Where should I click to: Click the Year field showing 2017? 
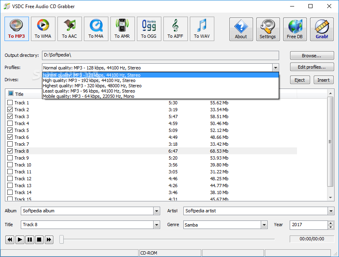[309, 225]
